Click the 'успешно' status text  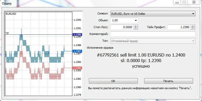point(141,66)
